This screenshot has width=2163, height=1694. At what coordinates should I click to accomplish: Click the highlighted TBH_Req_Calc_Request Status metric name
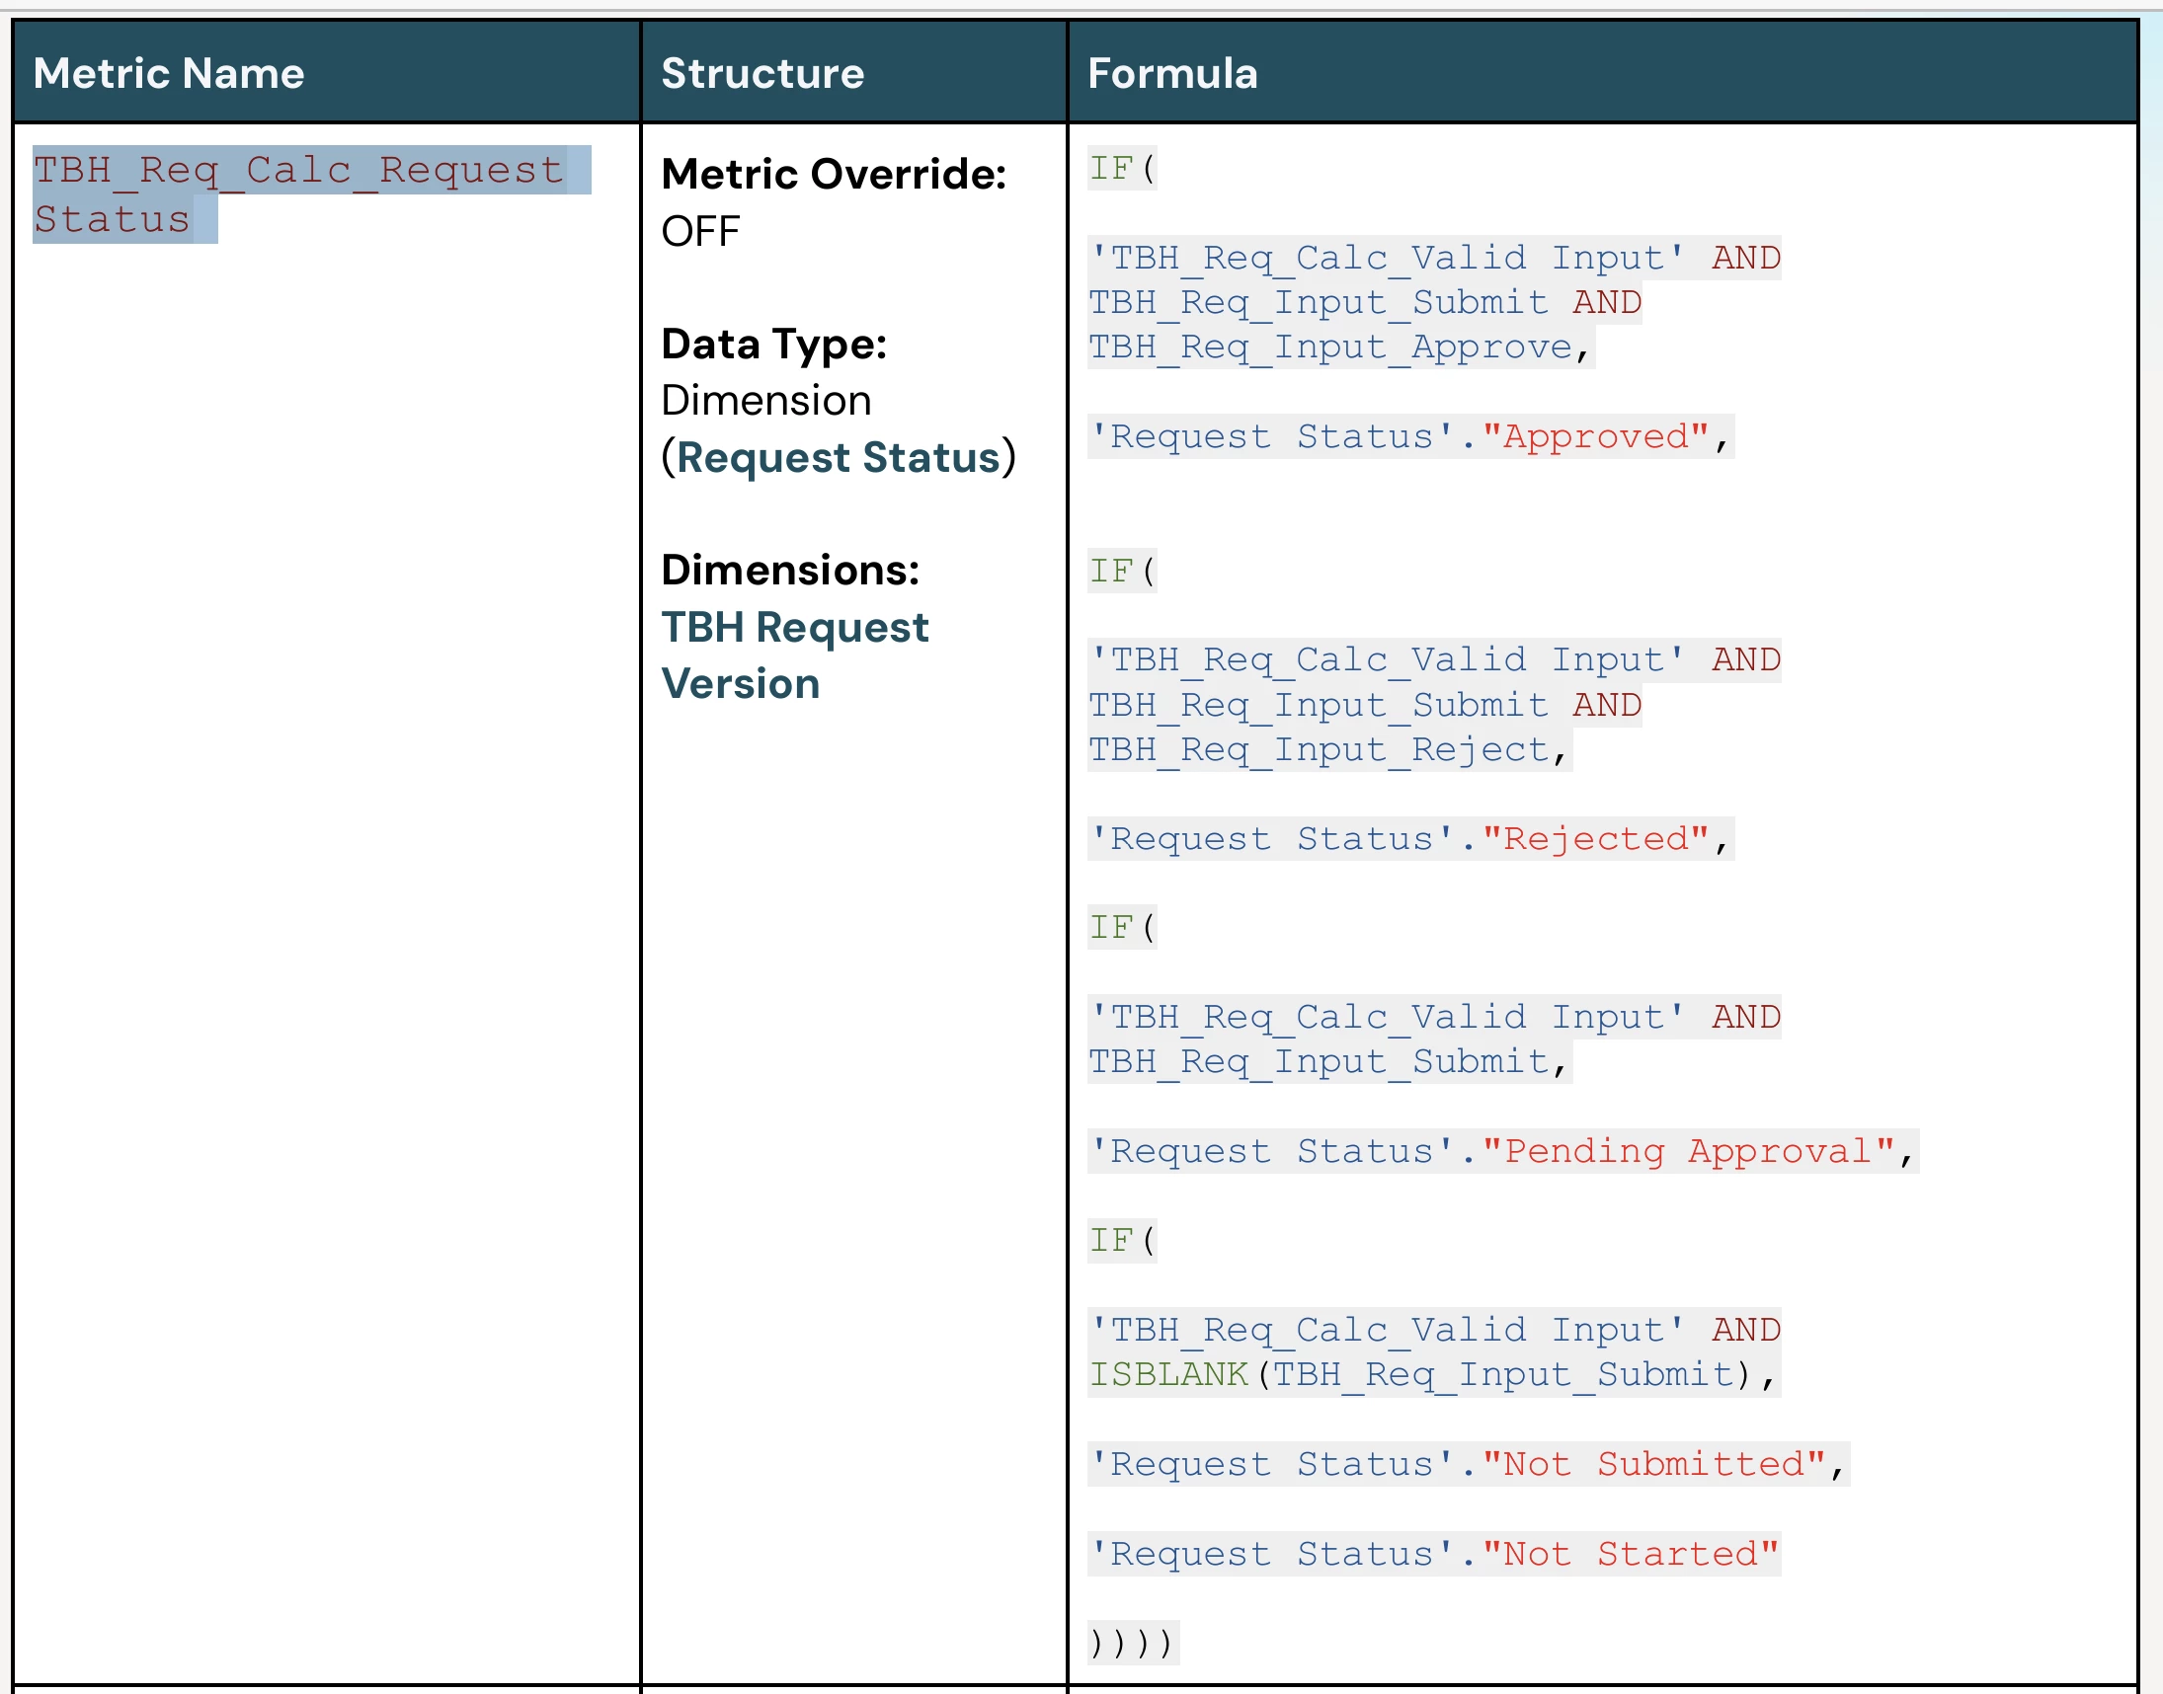297,172
